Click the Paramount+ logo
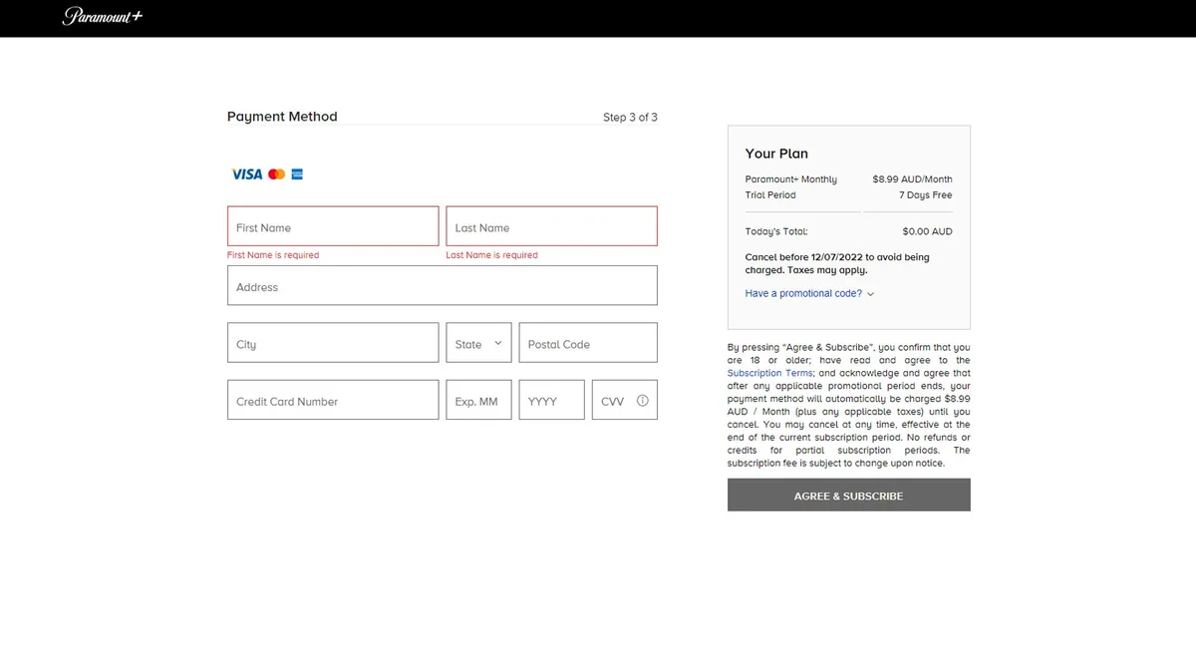This screenshot has height=665, width=1196. tap(103, 16)
